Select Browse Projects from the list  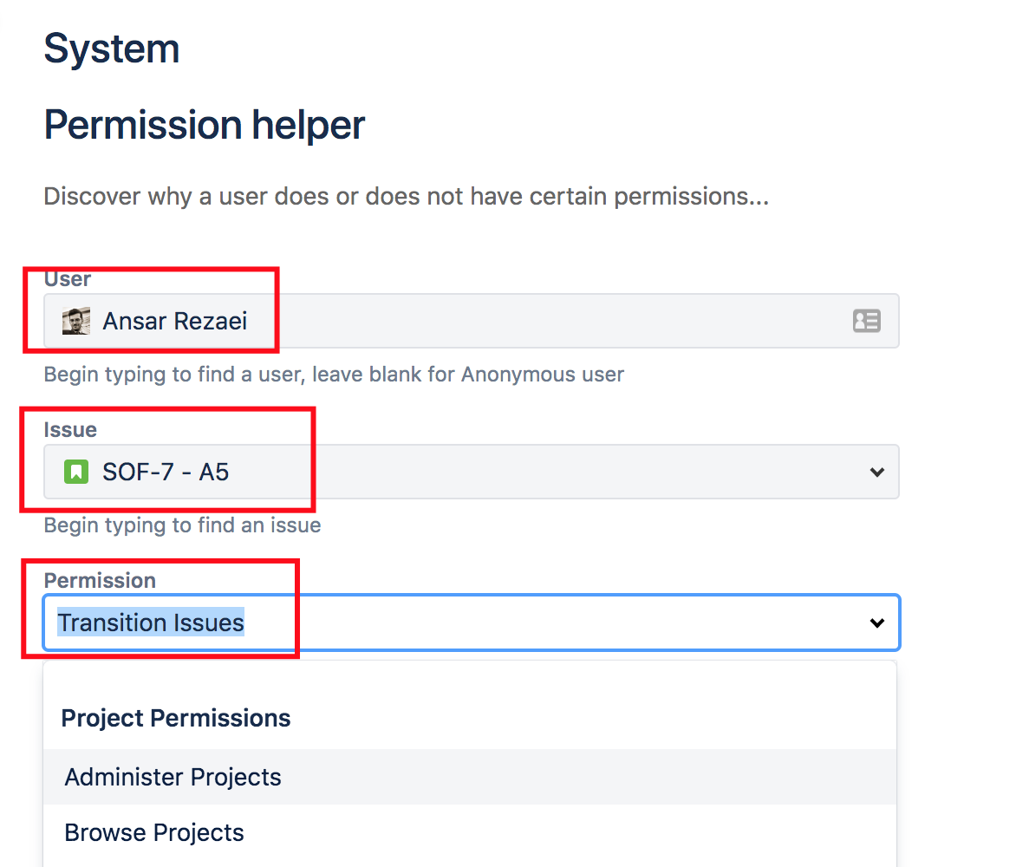click(x=154, y=832)
